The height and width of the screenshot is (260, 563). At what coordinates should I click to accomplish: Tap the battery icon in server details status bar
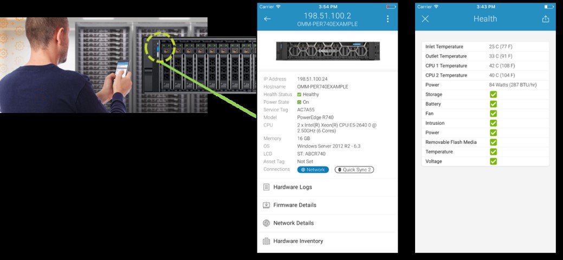click(391, 7)
